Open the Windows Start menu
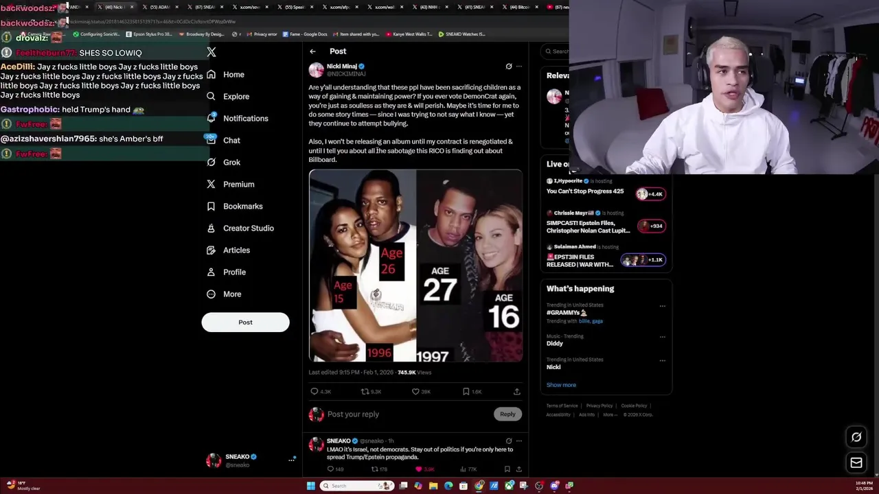 [310, 486]
